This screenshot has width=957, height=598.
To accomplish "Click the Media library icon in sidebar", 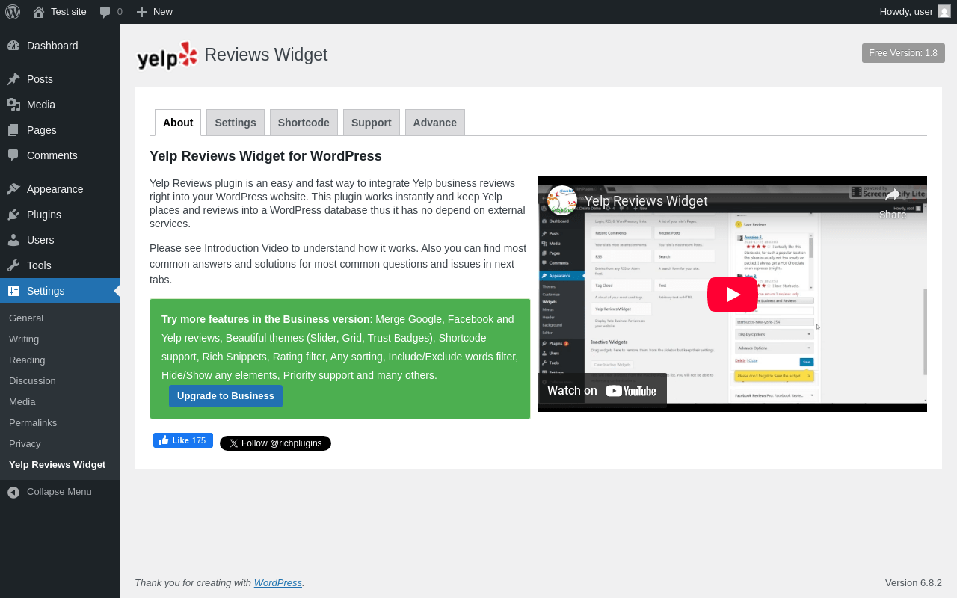I will (13, 105).
